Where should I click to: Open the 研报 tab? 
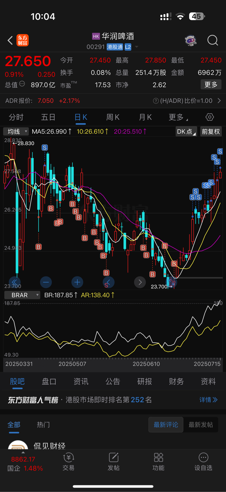[x=144, y=381]
